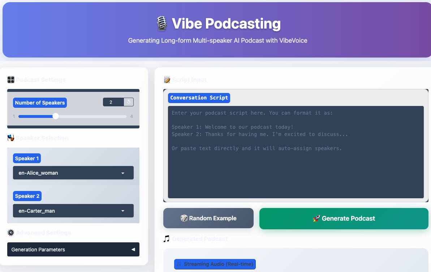Click the Speaker Selection masks icon
The height and width of the screenshot is (272, 431).
[x=11, y=138]
